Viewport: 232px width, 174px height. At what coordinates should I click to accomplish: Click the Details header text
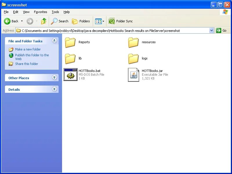pos(14,90)
